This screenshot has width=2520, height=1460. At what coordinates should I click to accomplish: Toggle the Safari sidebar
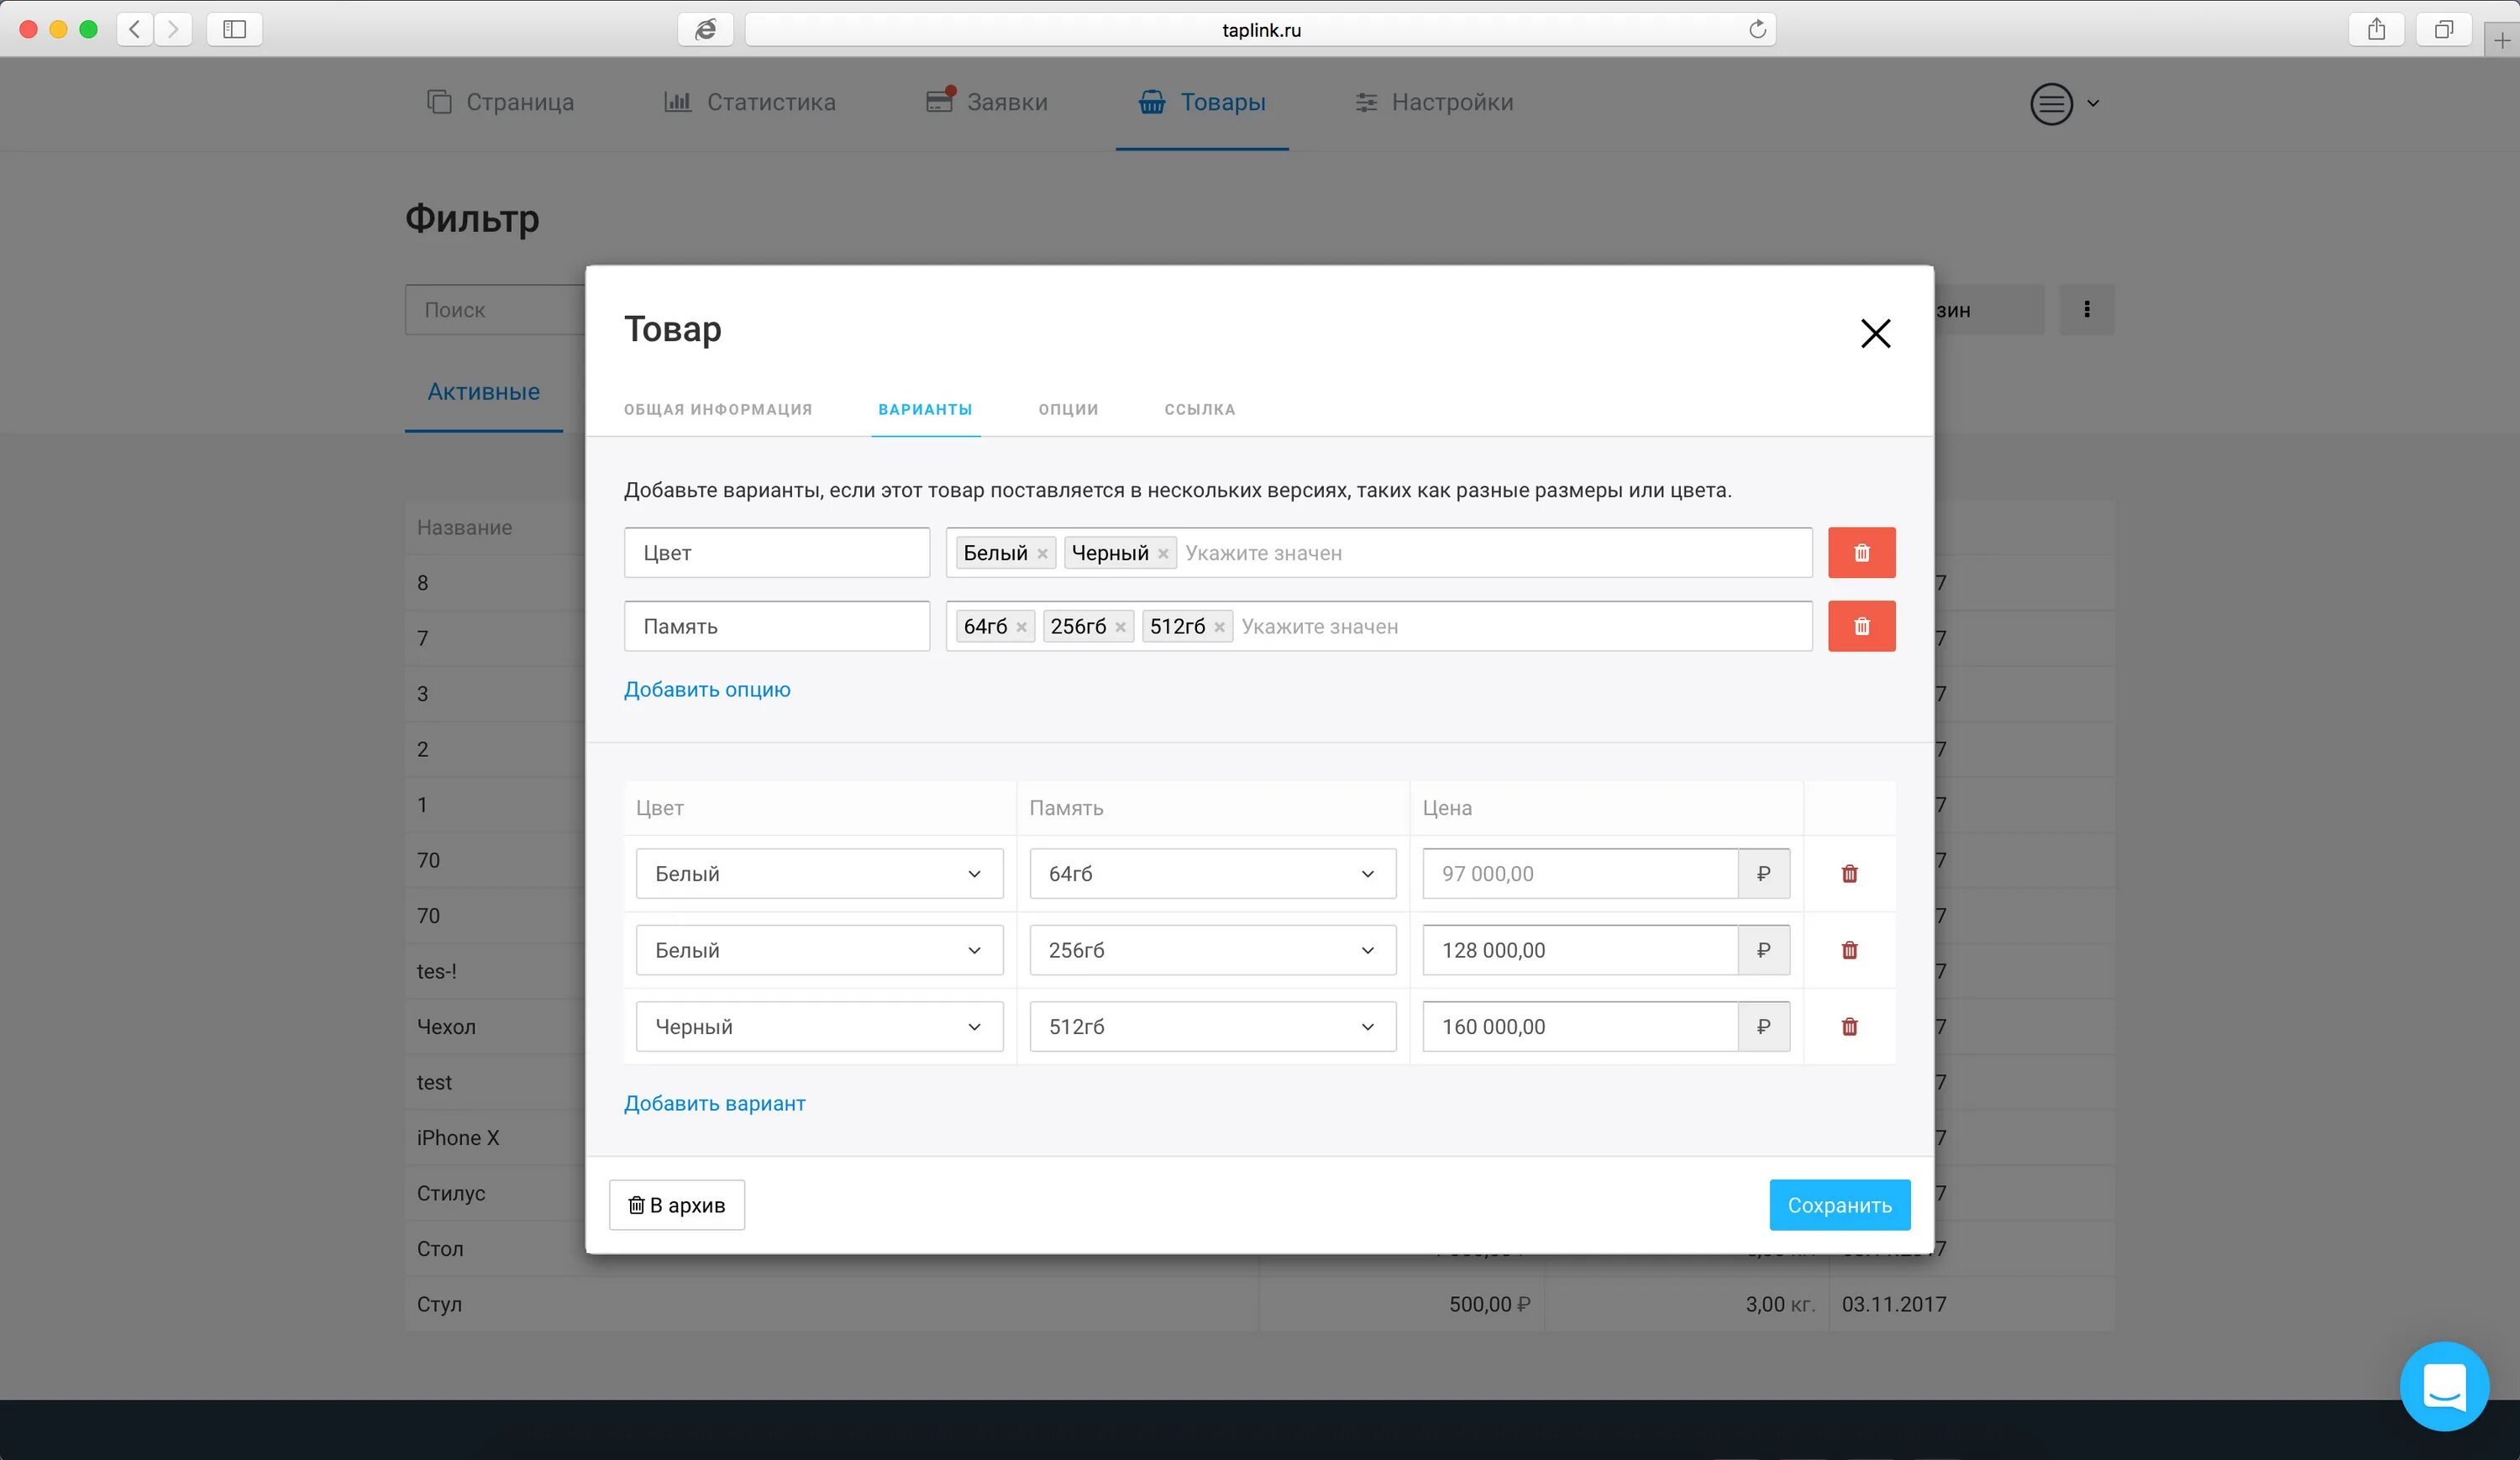pyautogui.click(x=234, y=29)
